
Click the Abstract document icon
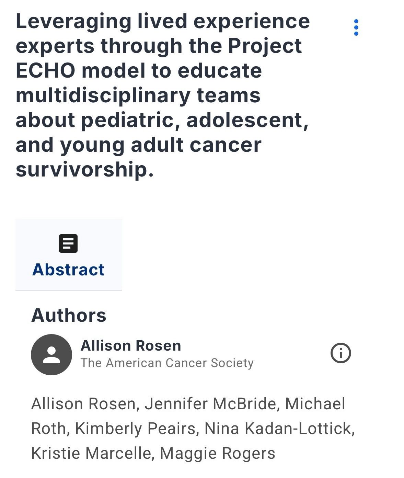pyautogui.click(x=68, y=243)
